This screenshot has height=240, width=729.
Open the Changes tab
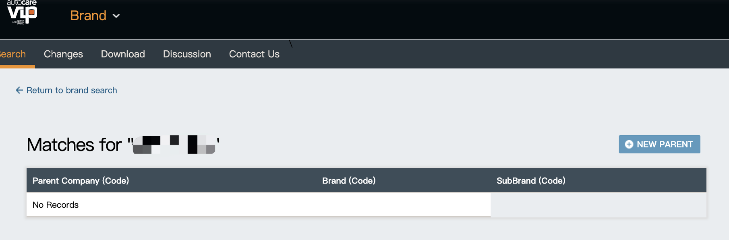[63, 54]
